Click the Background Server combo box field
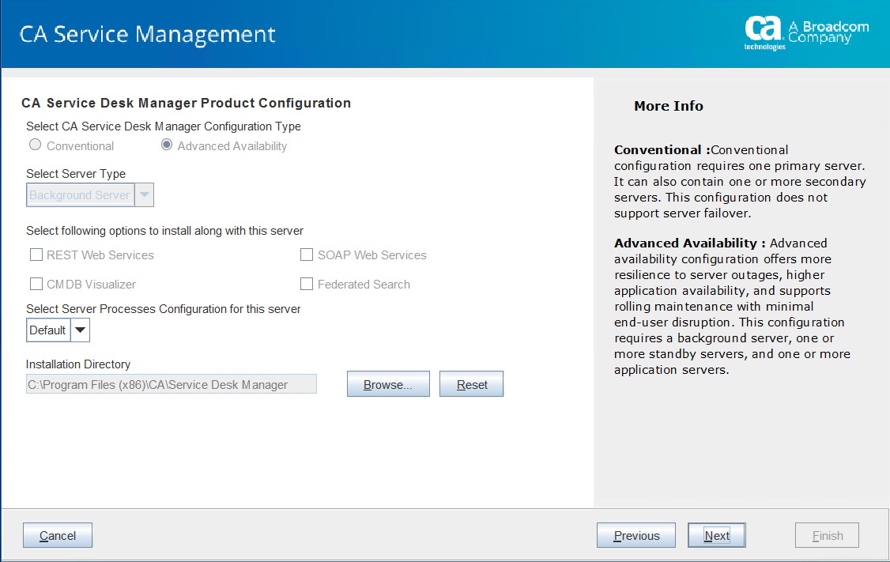Screen dimensions: 890x562 click(80, 195)
